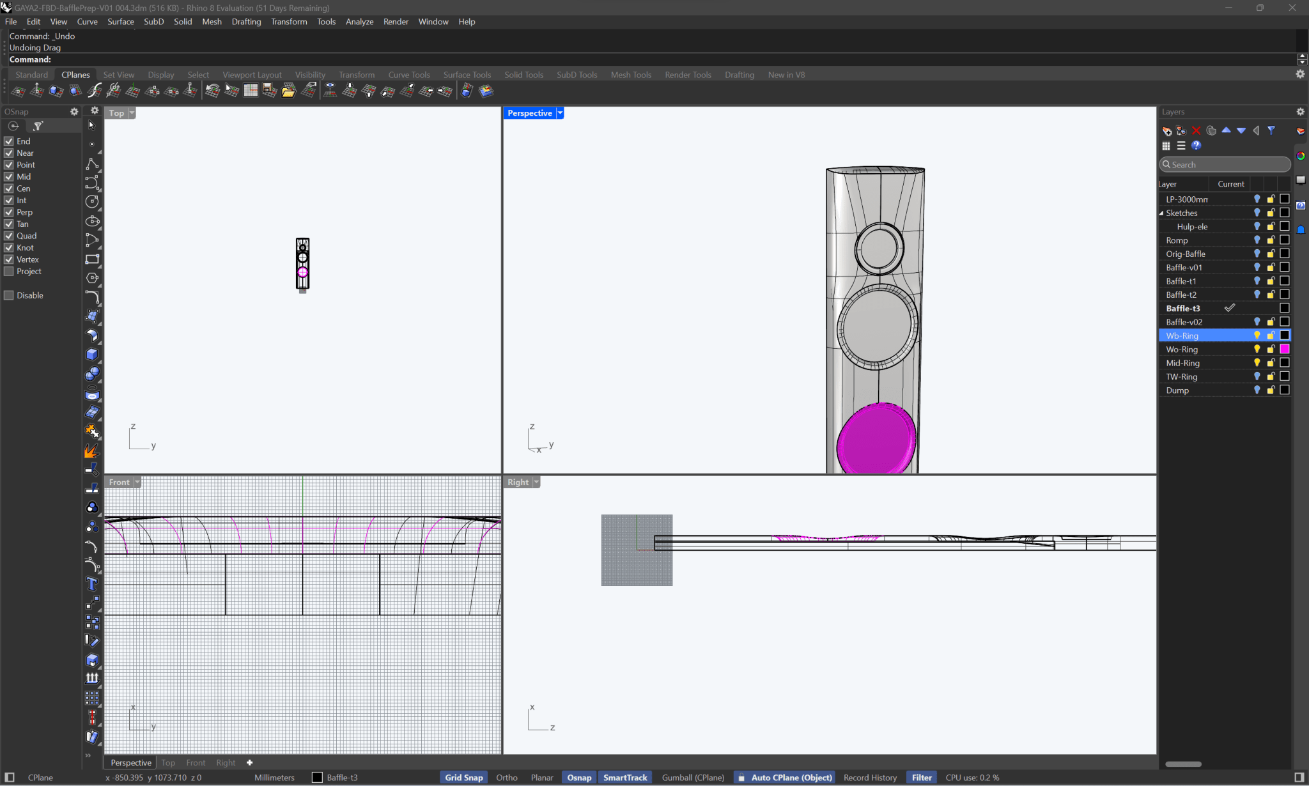Open the OSnap panel gear options
Image resolution: width=1309 pixels, height=786 pixels.
[x=74, y=112]
